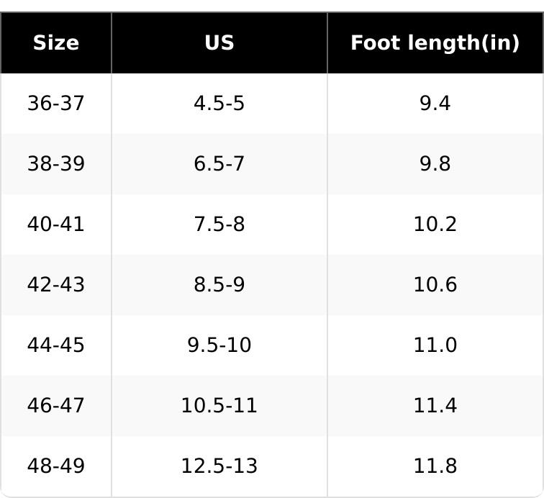Click the Size column header

[x=55, y=43]
